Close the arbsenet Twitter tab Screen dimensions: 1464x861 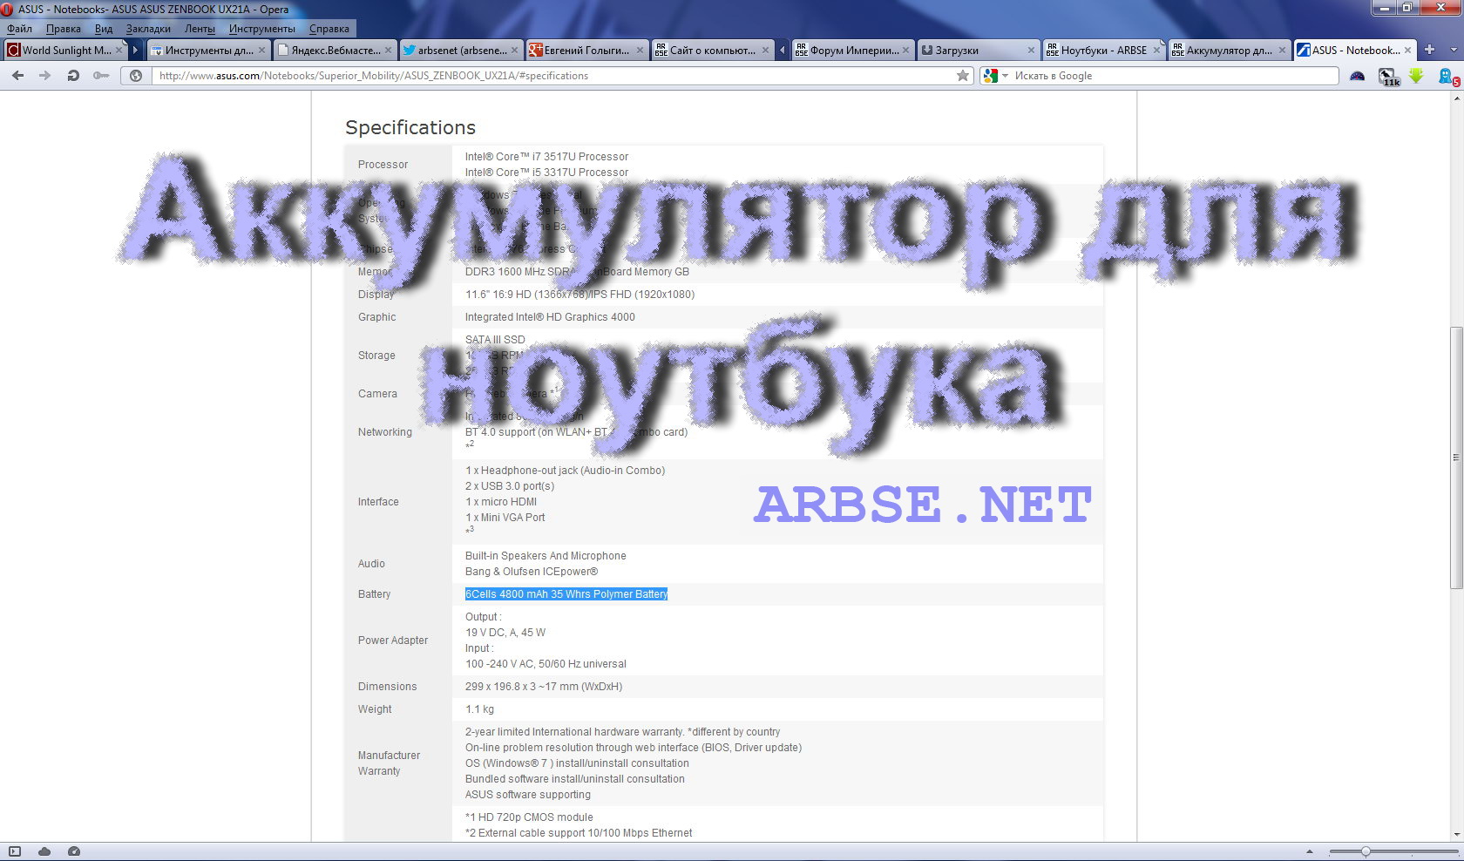[x=514, y=51]
